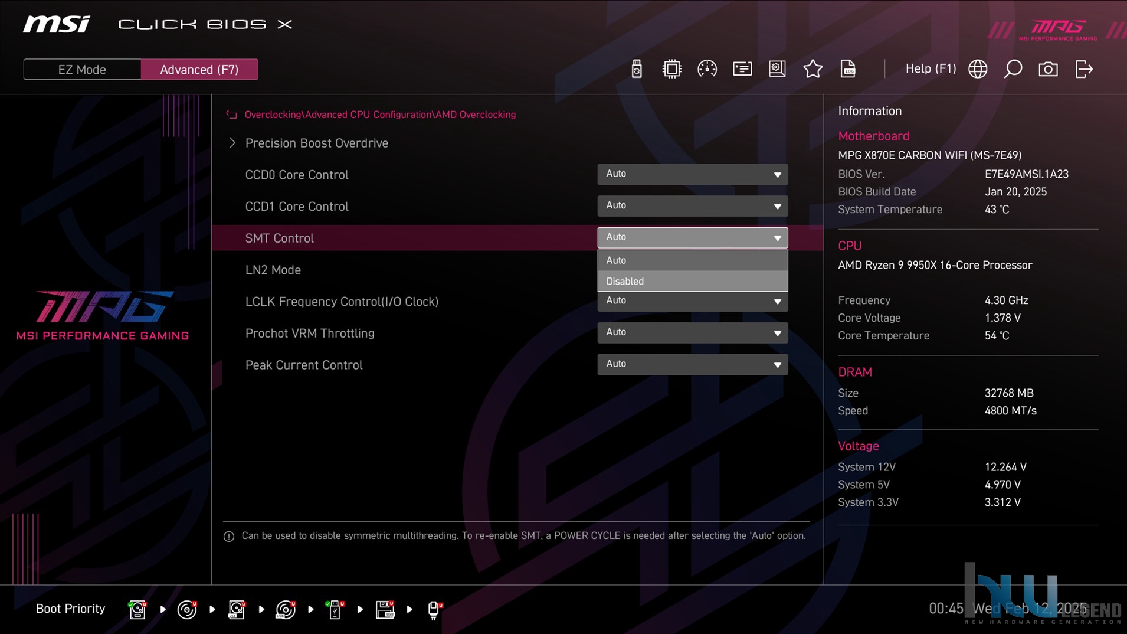Click the BIOS version E7E49AMSI.1A23 value
Viewport: 1127px width, 634px height.
[1026, 174]
